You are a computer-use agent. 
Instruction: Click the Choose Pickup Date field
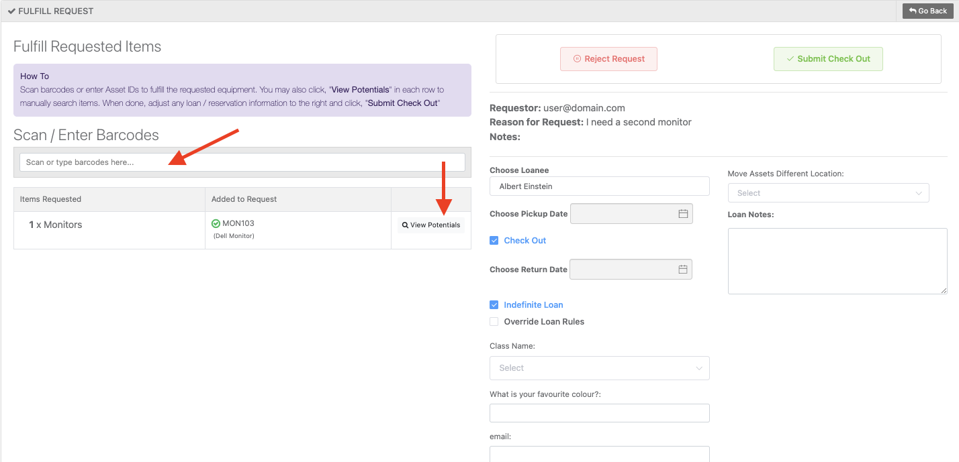621,214
